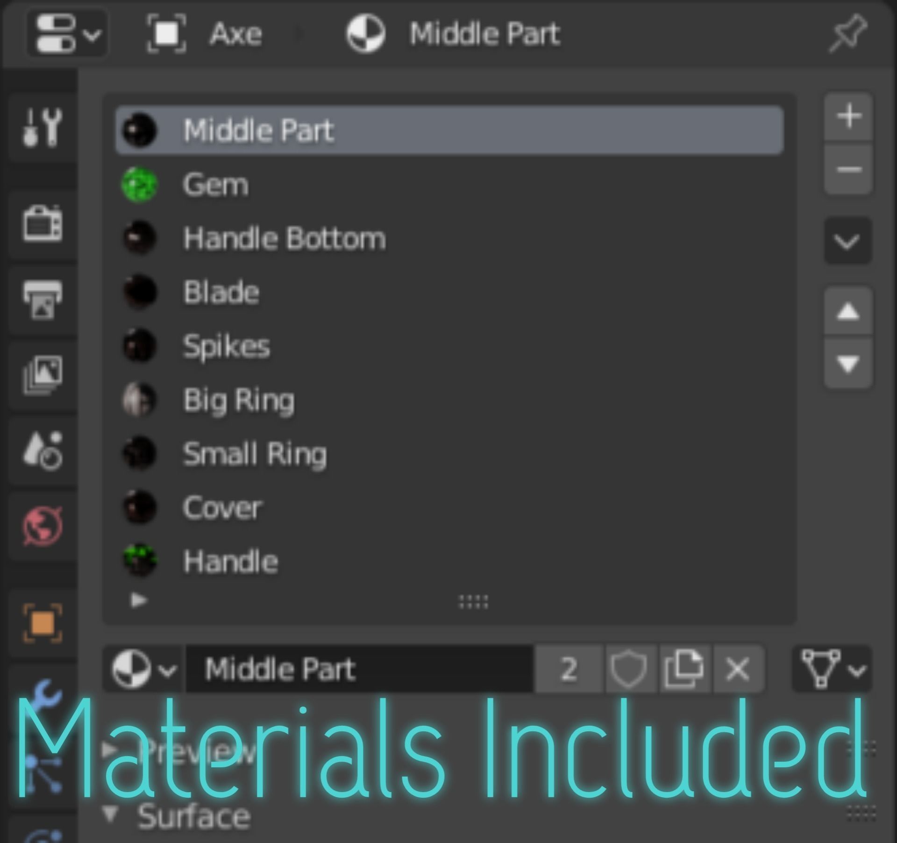Image resolution: width=897 pixels, height=843 pixels.
Task: Expand the triangle below the Handle slot
Action: (139, 600)
